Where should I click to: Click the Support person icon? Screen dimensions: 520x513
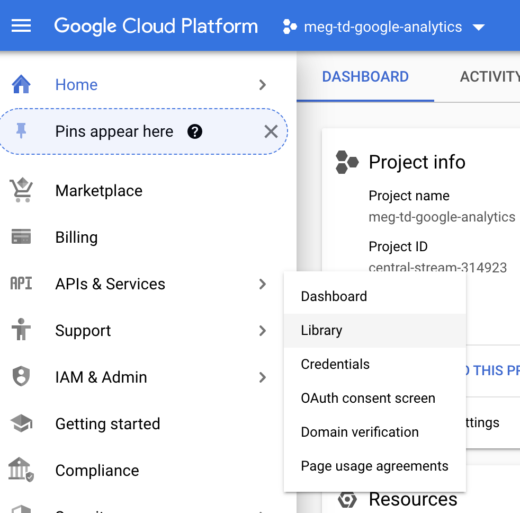[x=21, y=331]
